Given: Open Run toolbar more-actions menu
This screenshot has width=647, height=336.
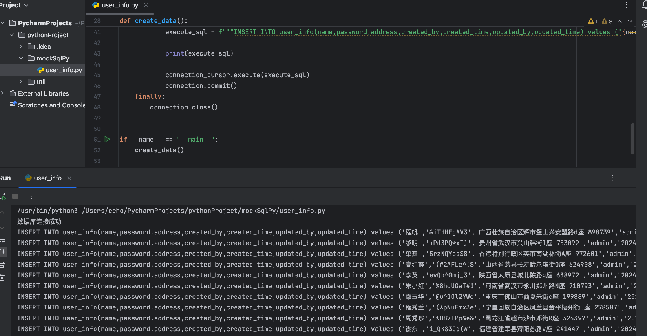Looking at the screenshot, I should [x=31, y=196].
